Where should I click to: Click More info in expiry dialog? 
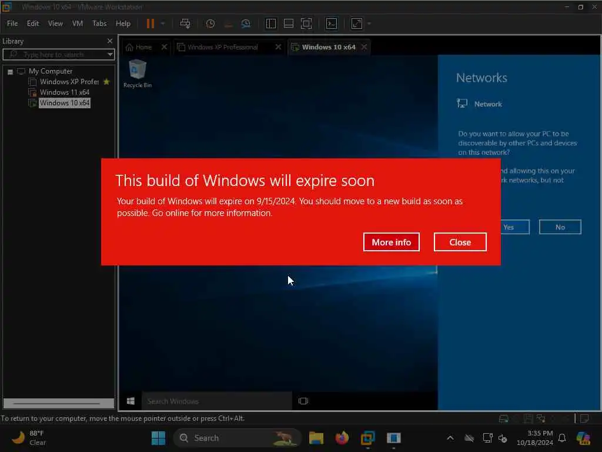391,242
